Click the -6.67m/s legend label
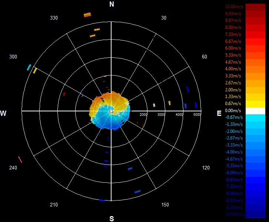The image size is (269, 222). (x=234, y=180)
